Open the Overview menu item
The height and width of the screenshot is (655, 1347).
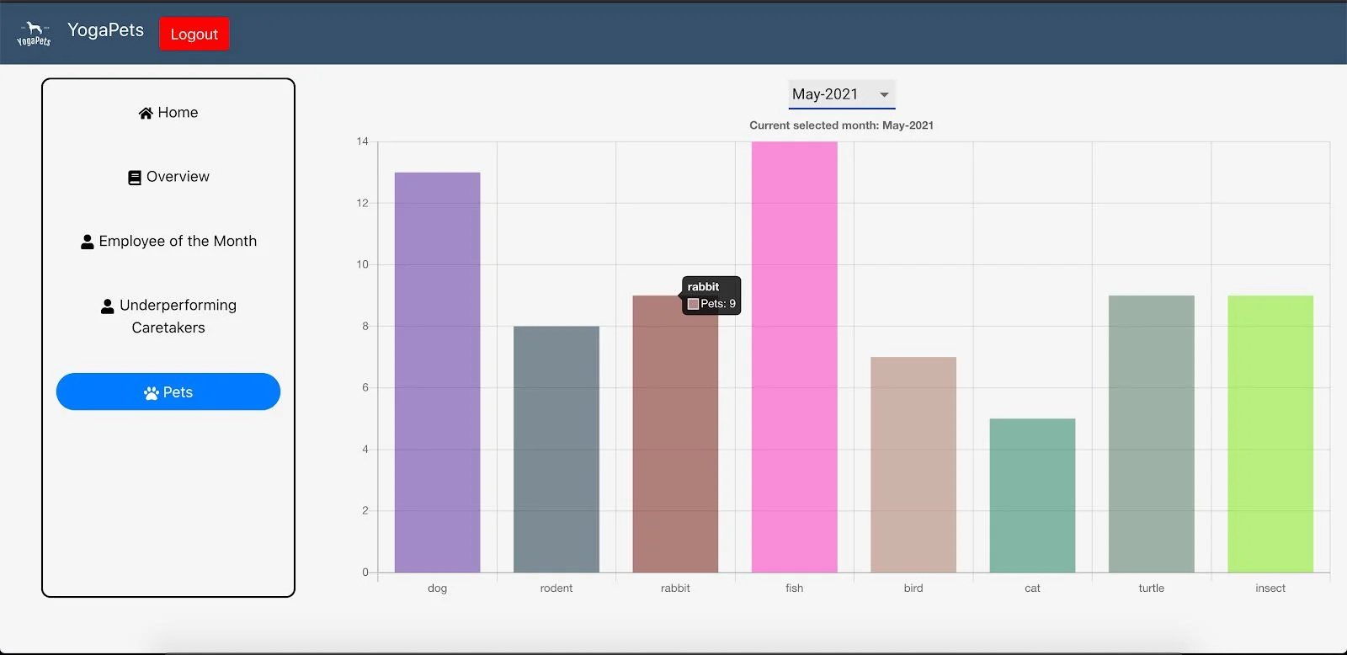[x=168, y=177]
